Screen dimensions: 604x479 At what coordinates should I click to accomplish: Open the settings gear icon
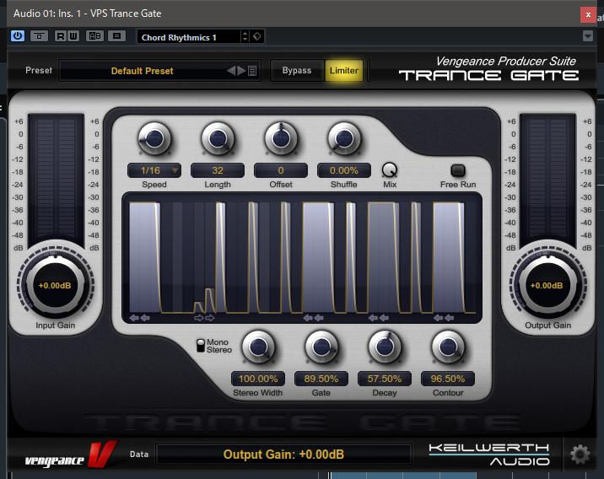click(x=580, y=455)
